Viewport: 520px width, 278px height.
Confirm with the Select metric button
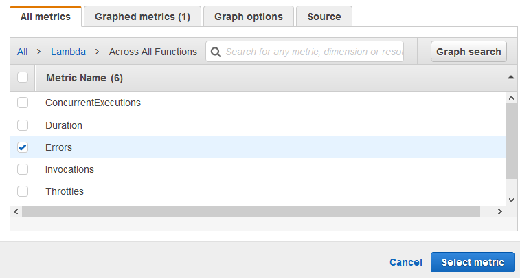pyautogui.click(x=473, y=262)
